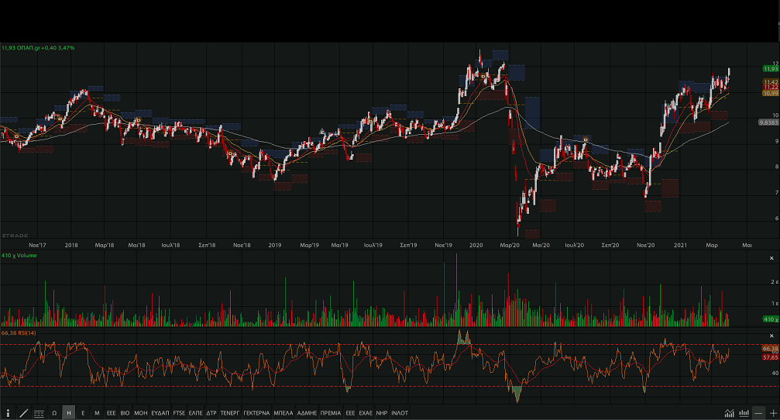Screen dimensions: 780x420
Task: Load the ΕΥΔΑΠ symbol chart
Action: (160, 413)
